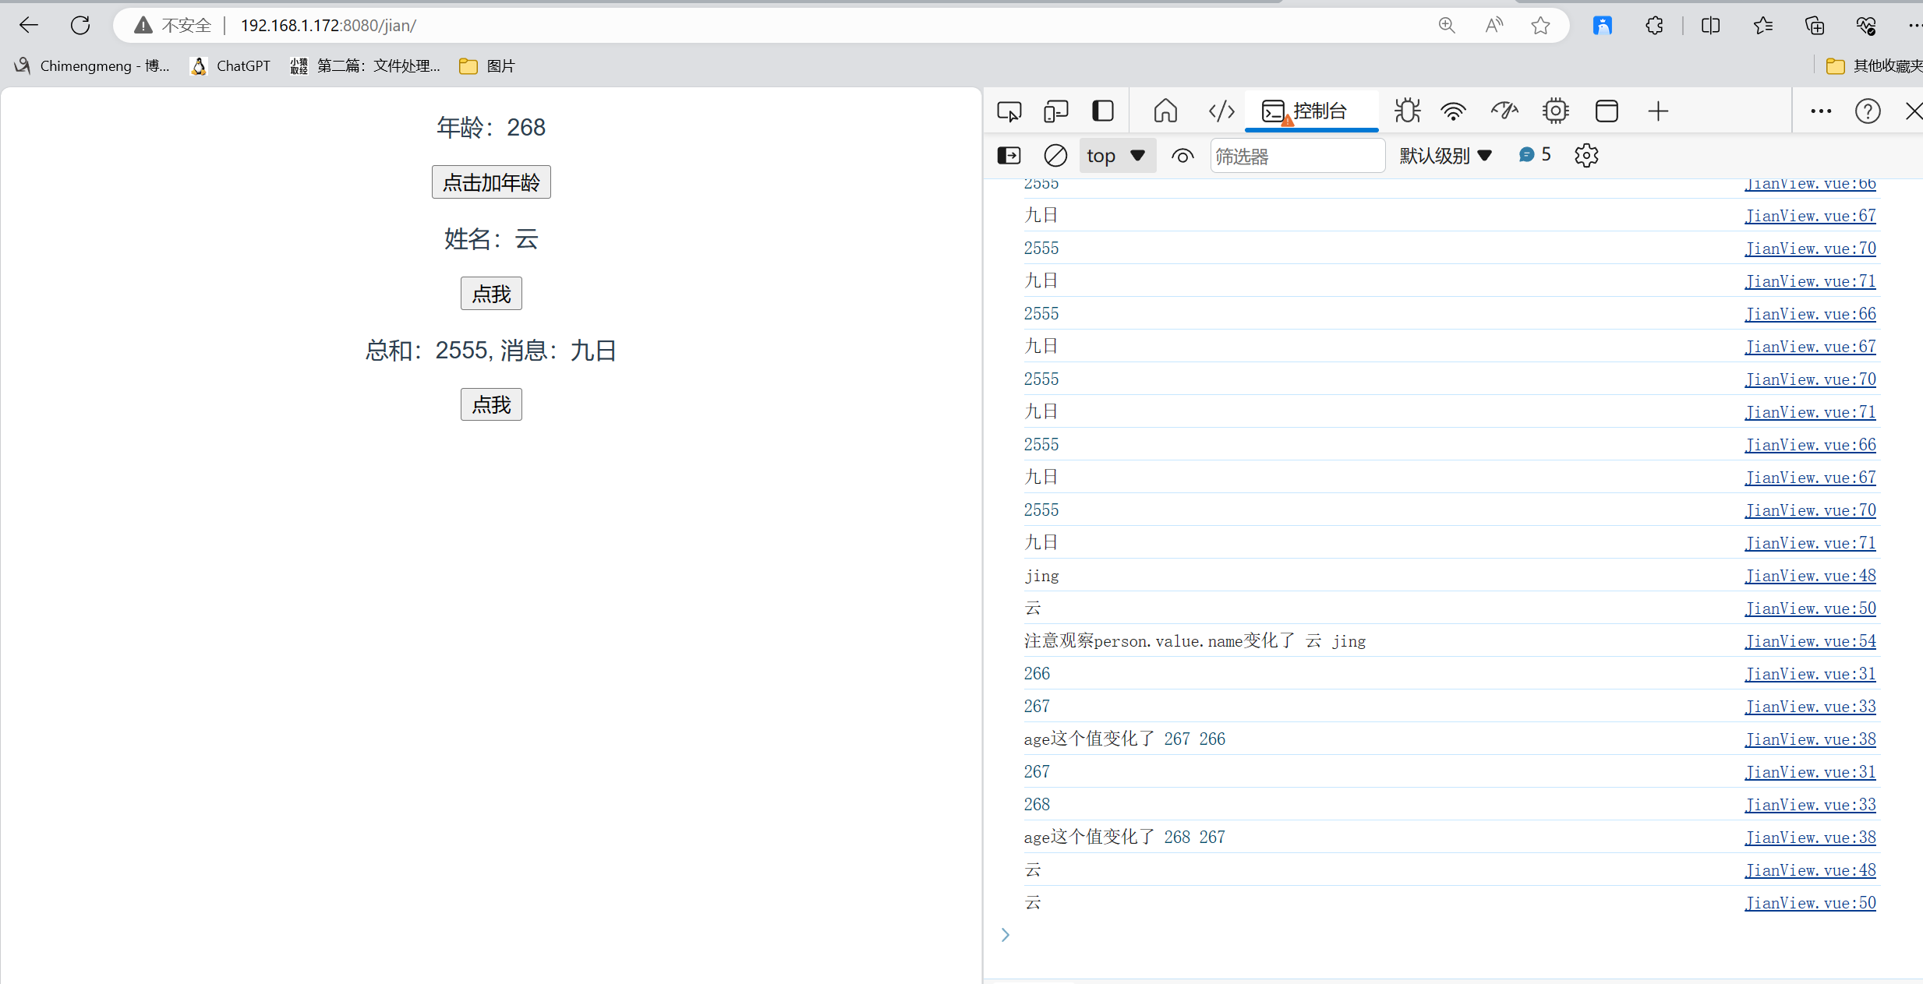This screenshot has height=984, width=1923.
Task: Clear the console output
Action: (1055, 156)
